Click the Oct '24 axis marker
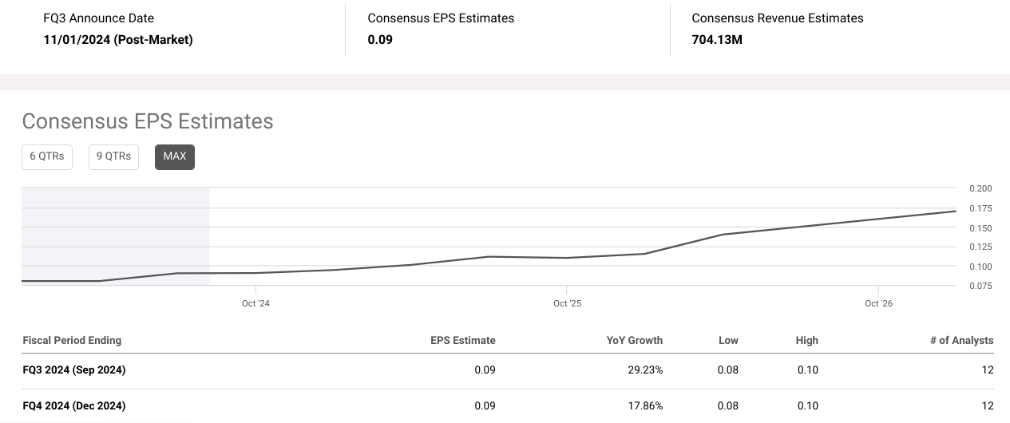The width and height of the screenshot is (1010, 423). coord(255,303)
